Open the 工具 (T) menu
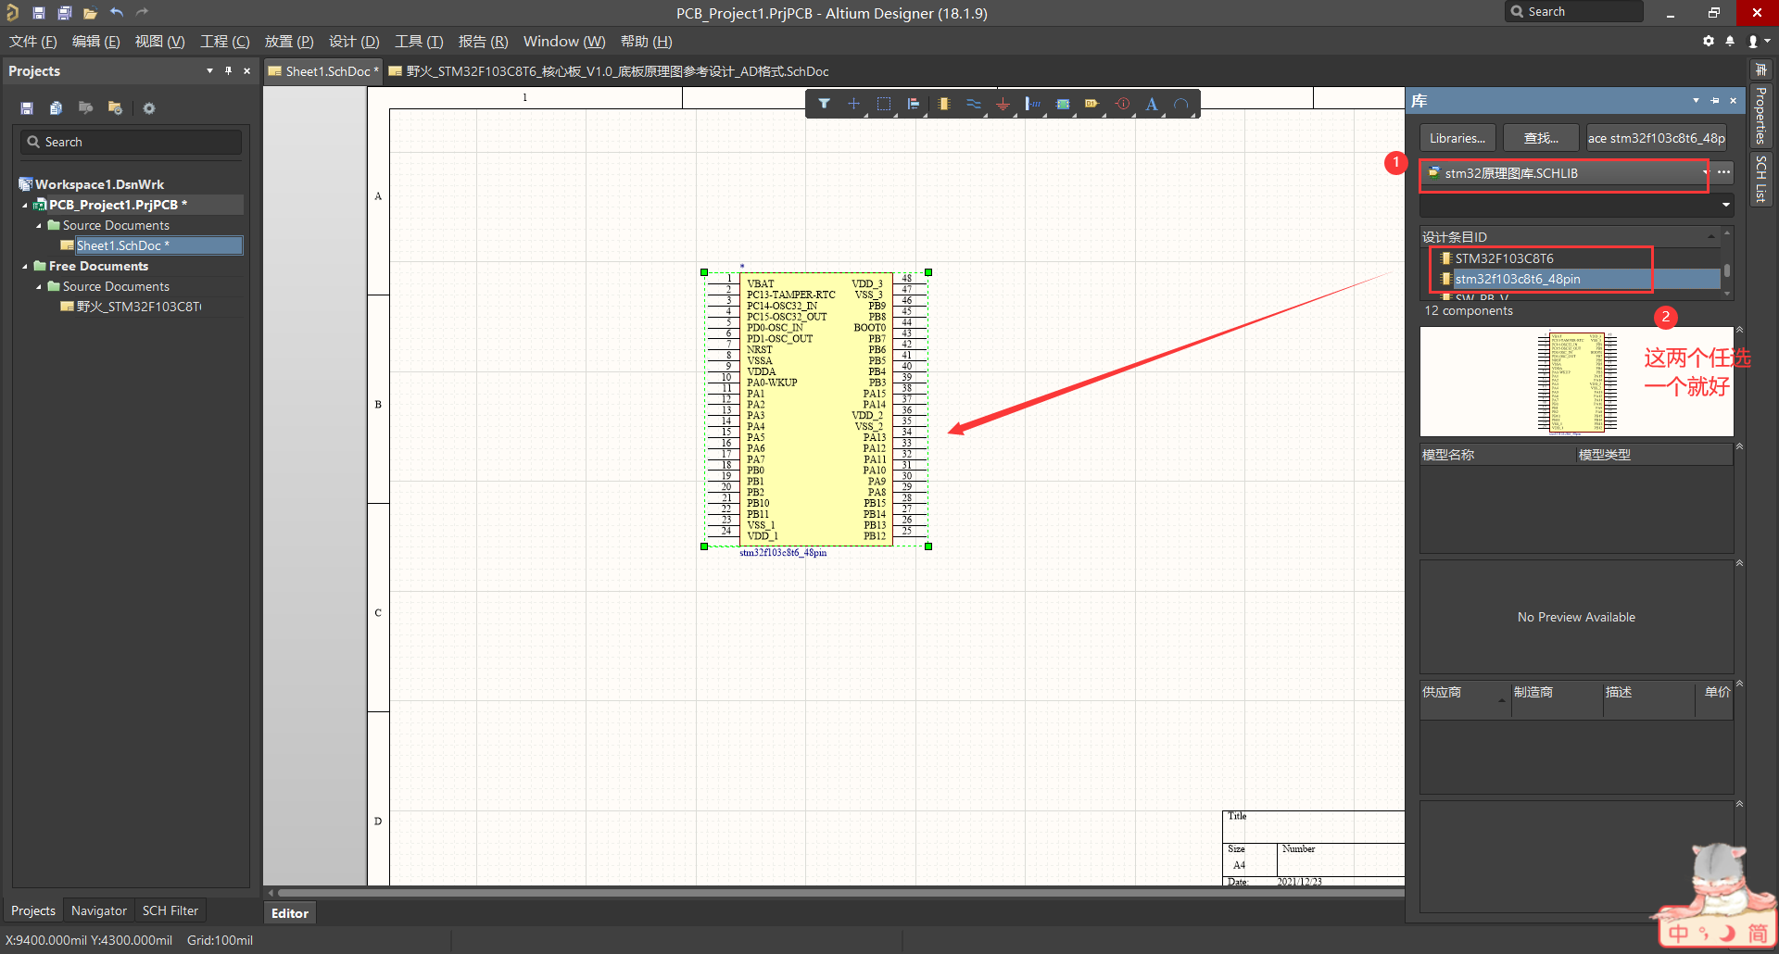 pos(419,42)
